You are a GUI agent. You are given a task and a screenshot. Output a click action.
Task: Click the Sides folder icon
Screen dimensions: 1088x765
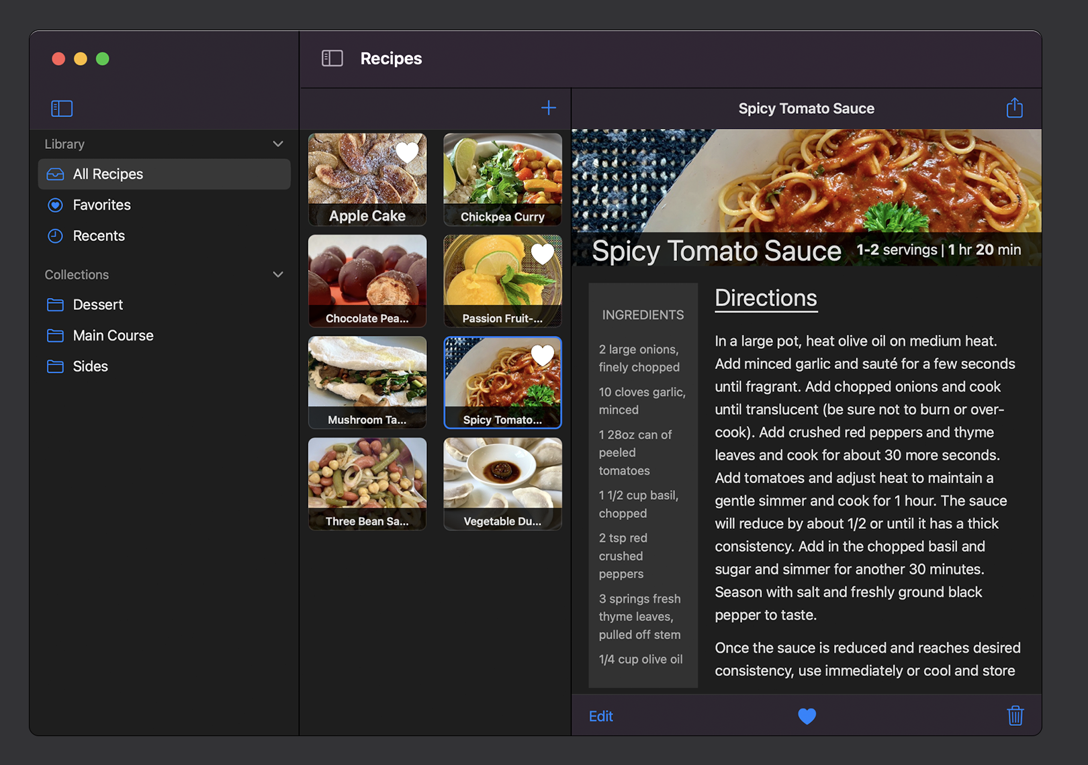(x=56, y=366)
